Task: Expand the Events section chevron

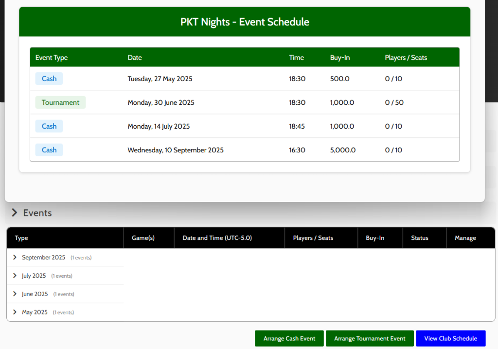Action: click(15, 213)
